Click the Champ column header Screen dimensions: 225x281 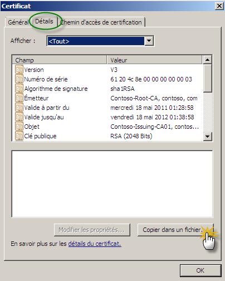click(60, 60)
